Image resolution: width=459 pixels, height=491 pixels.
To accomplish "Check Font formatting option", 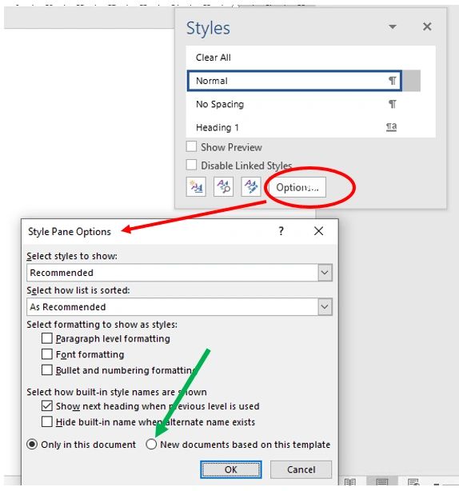I will coord(47,354).
